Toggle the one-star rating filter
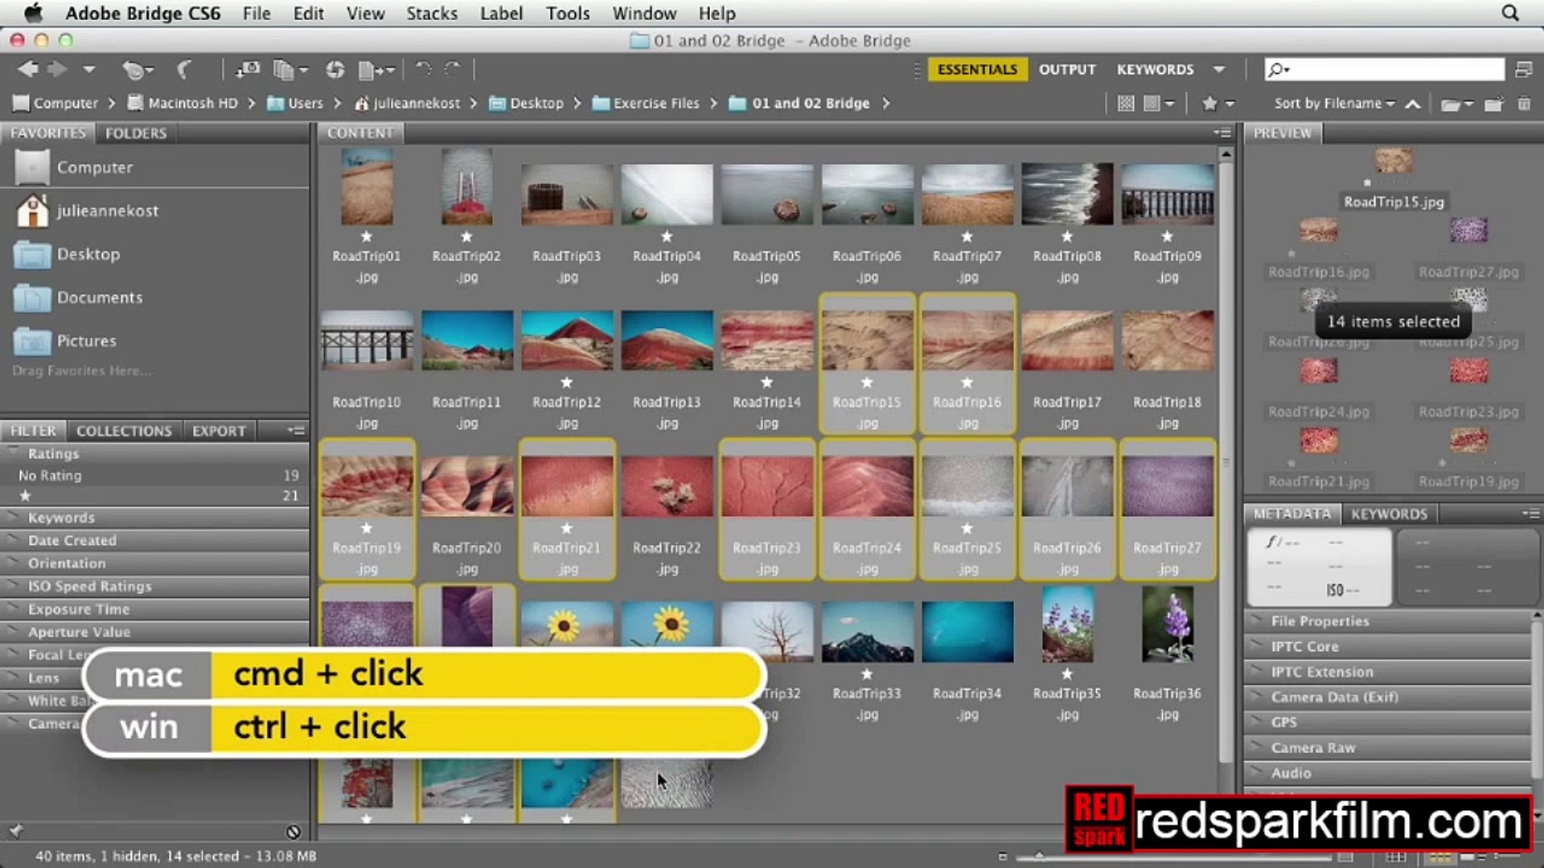 [26, 496]
